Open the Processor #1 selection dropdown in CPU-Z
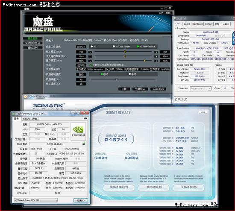Image resolution: width=235 pixels, height=211 pixels. click(201, 88)
